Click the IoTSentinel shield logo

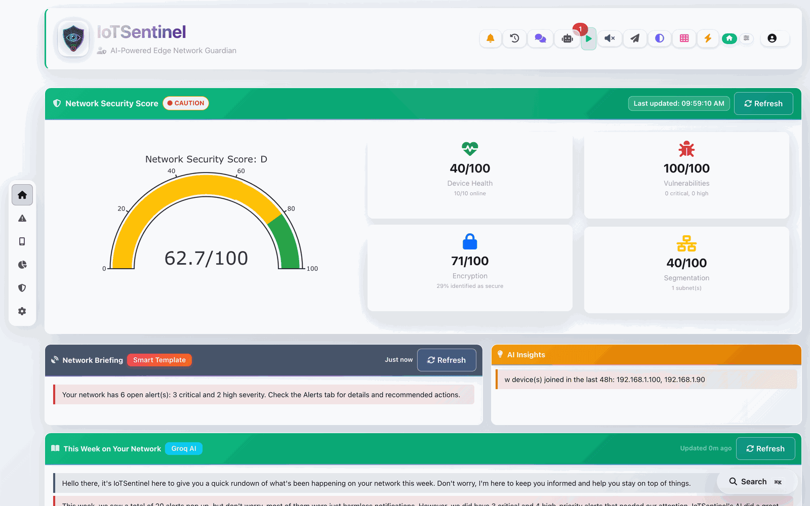(x=73, y=38)
